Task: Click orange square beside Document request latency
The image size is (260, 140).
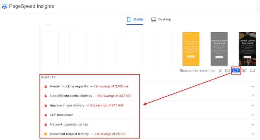Action: pos(45,134)
